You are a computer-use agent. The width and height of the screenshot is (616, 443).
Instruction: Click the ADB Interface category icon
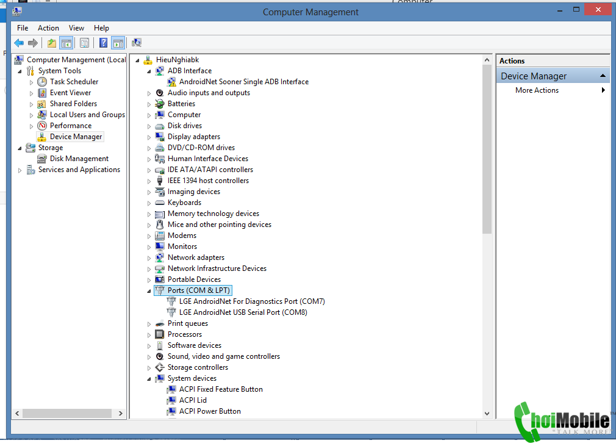pyautogui.click(x=160, y=71)
